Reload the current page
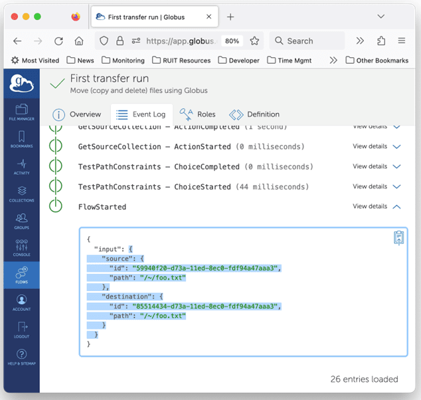The width and height of the screenshot is (421, 400). (58, 41)
